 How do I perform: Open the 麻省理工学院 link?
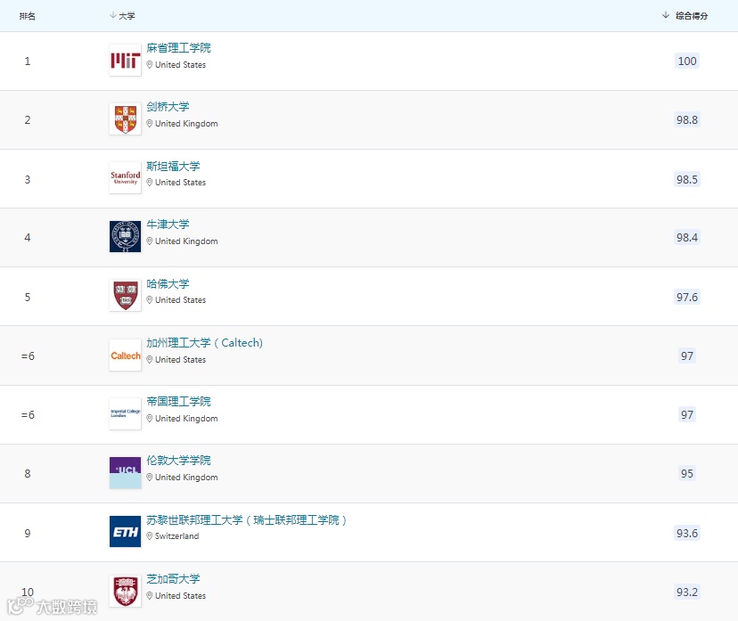click(x=178, y=48)
